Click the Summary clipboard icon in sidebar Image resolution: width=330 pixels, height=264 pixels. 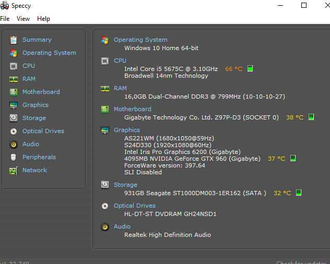pyautogui.click(x=14, y=40)
